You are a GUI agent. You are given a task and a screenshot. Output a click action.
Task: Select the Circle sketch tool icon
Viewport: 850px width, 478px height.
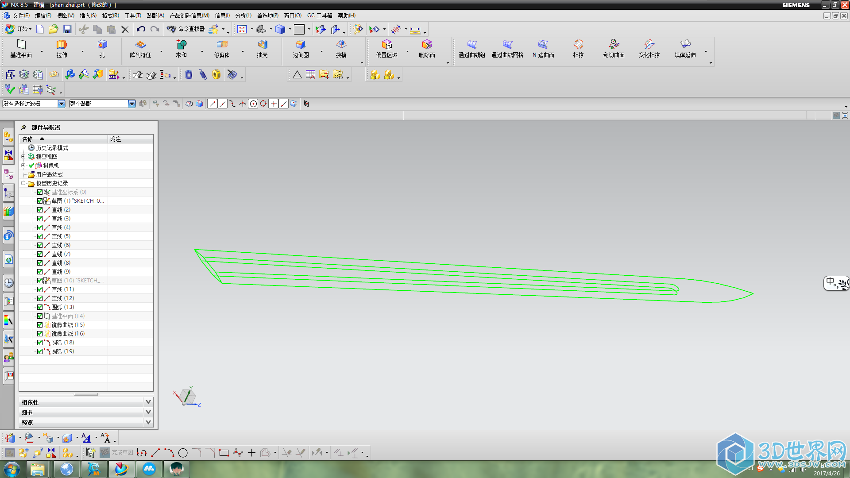(x=183, y=453)
